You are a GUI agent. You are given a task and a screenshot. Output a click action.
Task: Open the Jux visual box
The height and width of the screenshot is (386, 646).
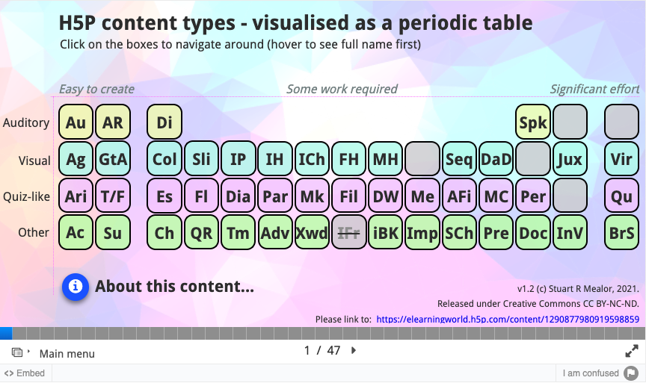click(570, 159)
